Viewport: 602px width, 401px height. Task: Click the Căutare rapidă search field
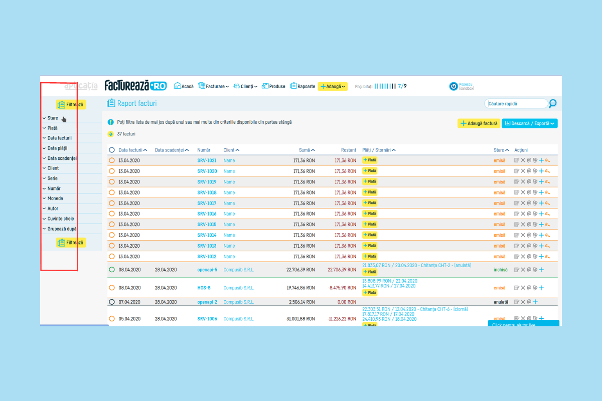click(x=516, y=104)
